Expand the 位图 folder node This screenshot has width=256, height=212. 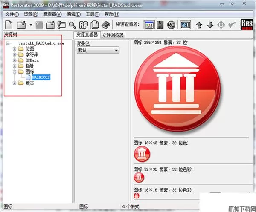point(15,49)
